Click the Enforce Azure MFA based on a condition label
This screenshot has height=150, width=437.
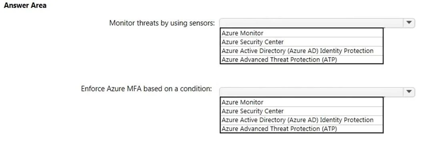pyautogui.click(x=146, y=89)
